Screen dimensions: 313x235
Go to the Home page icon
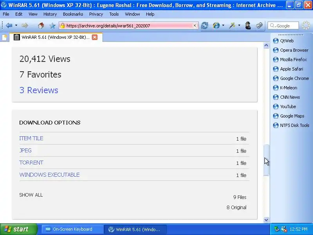coord(41,25)
